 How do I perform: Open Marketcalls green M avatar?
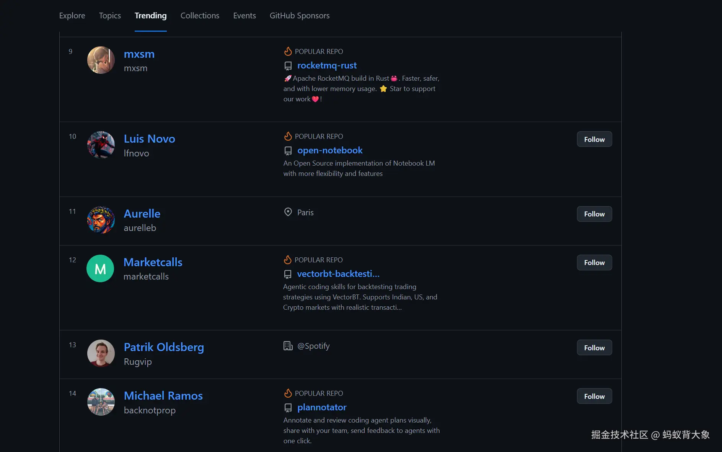coord(100,268)
